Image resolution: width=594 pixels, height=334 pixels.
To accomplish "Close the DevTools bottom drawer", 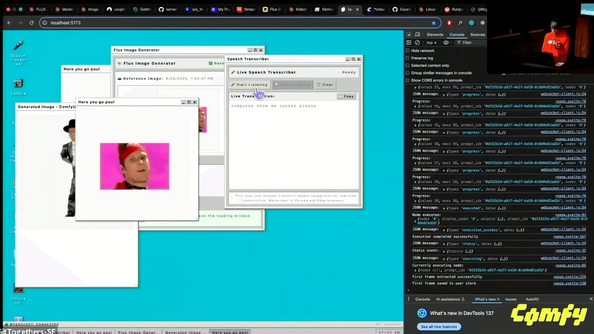I will click(x=591, y=299).
